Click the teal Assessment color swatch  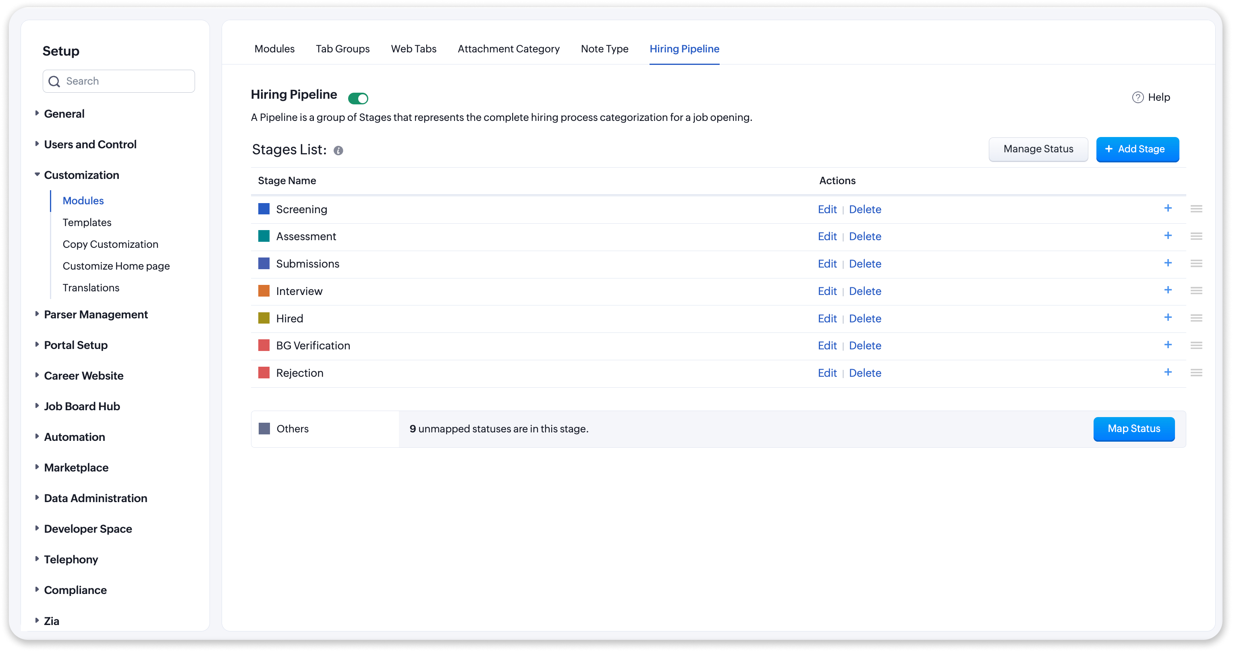[x=264, y=236]
